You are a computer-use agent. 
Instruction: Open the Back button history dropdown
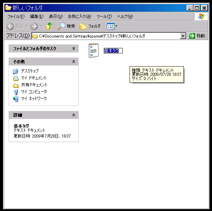click(26, 26)
